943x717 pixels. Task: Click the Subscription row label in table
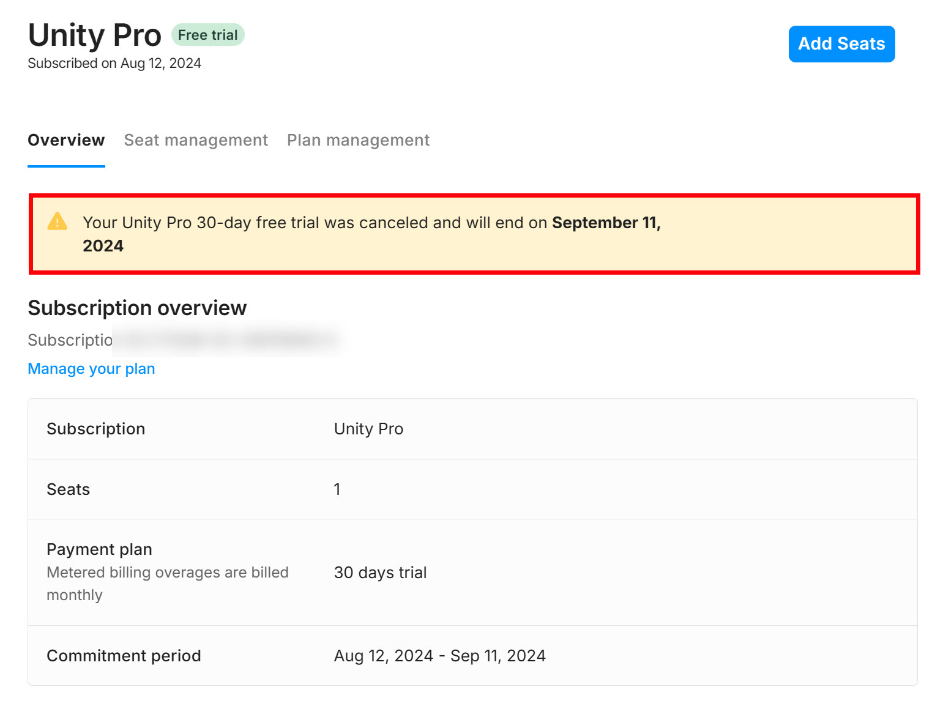(x=96, y=429)
